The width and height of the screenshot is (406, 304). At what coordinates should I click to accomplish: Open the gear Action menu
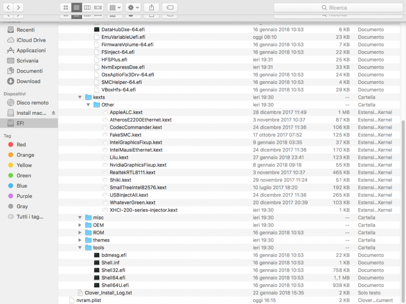tap(133, 7)
